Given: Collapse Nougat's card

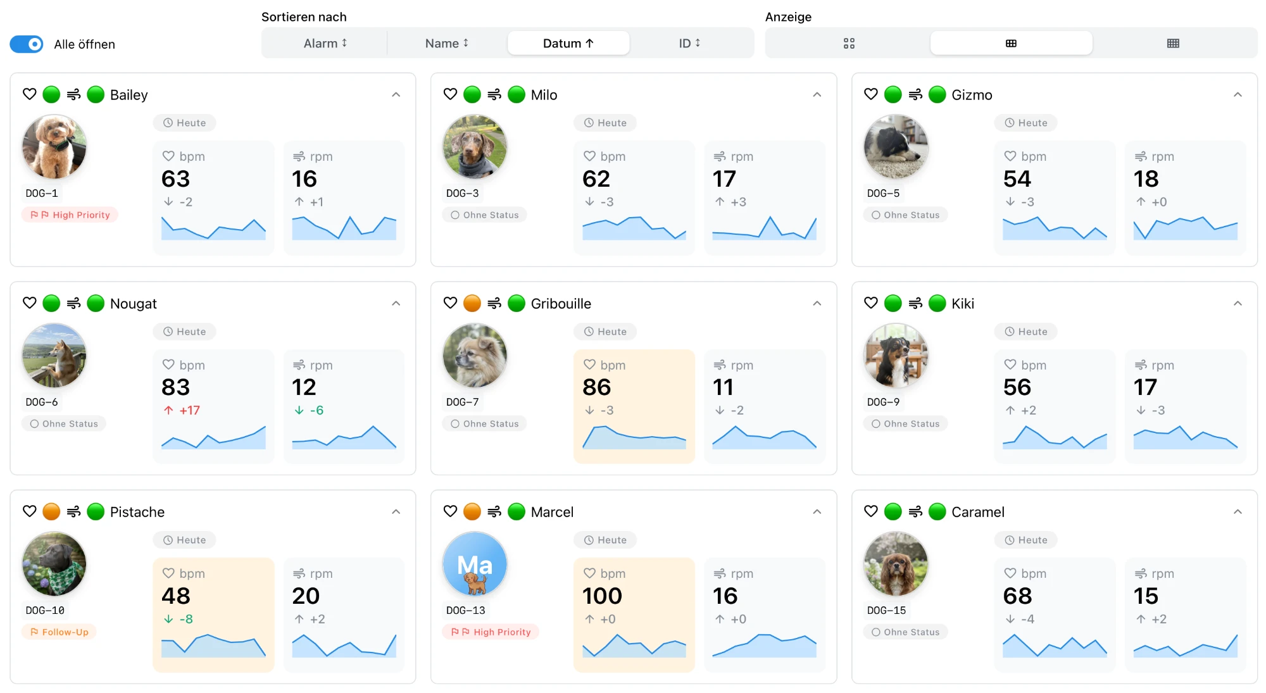Looking at the screenshot, I should pyautogui.click(x=396, y=304).
